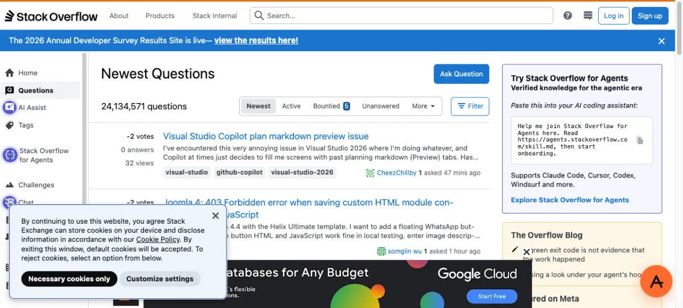Open About in the top navigation
This screenshot has width=683, height=308.
(119, 16)
